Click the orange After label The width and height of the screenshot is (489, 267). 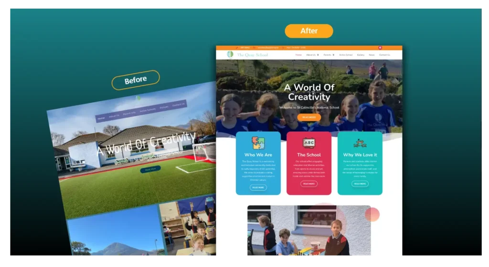click(x=309, y=31)
